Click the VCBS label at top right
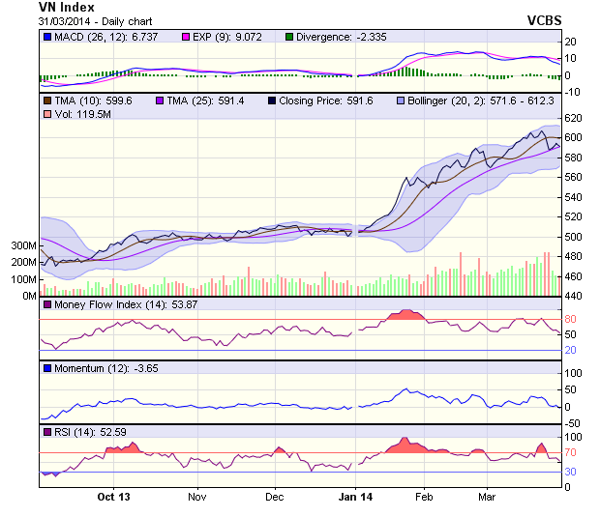The width and height of the screenshot is (600, 517). [544, 20]
